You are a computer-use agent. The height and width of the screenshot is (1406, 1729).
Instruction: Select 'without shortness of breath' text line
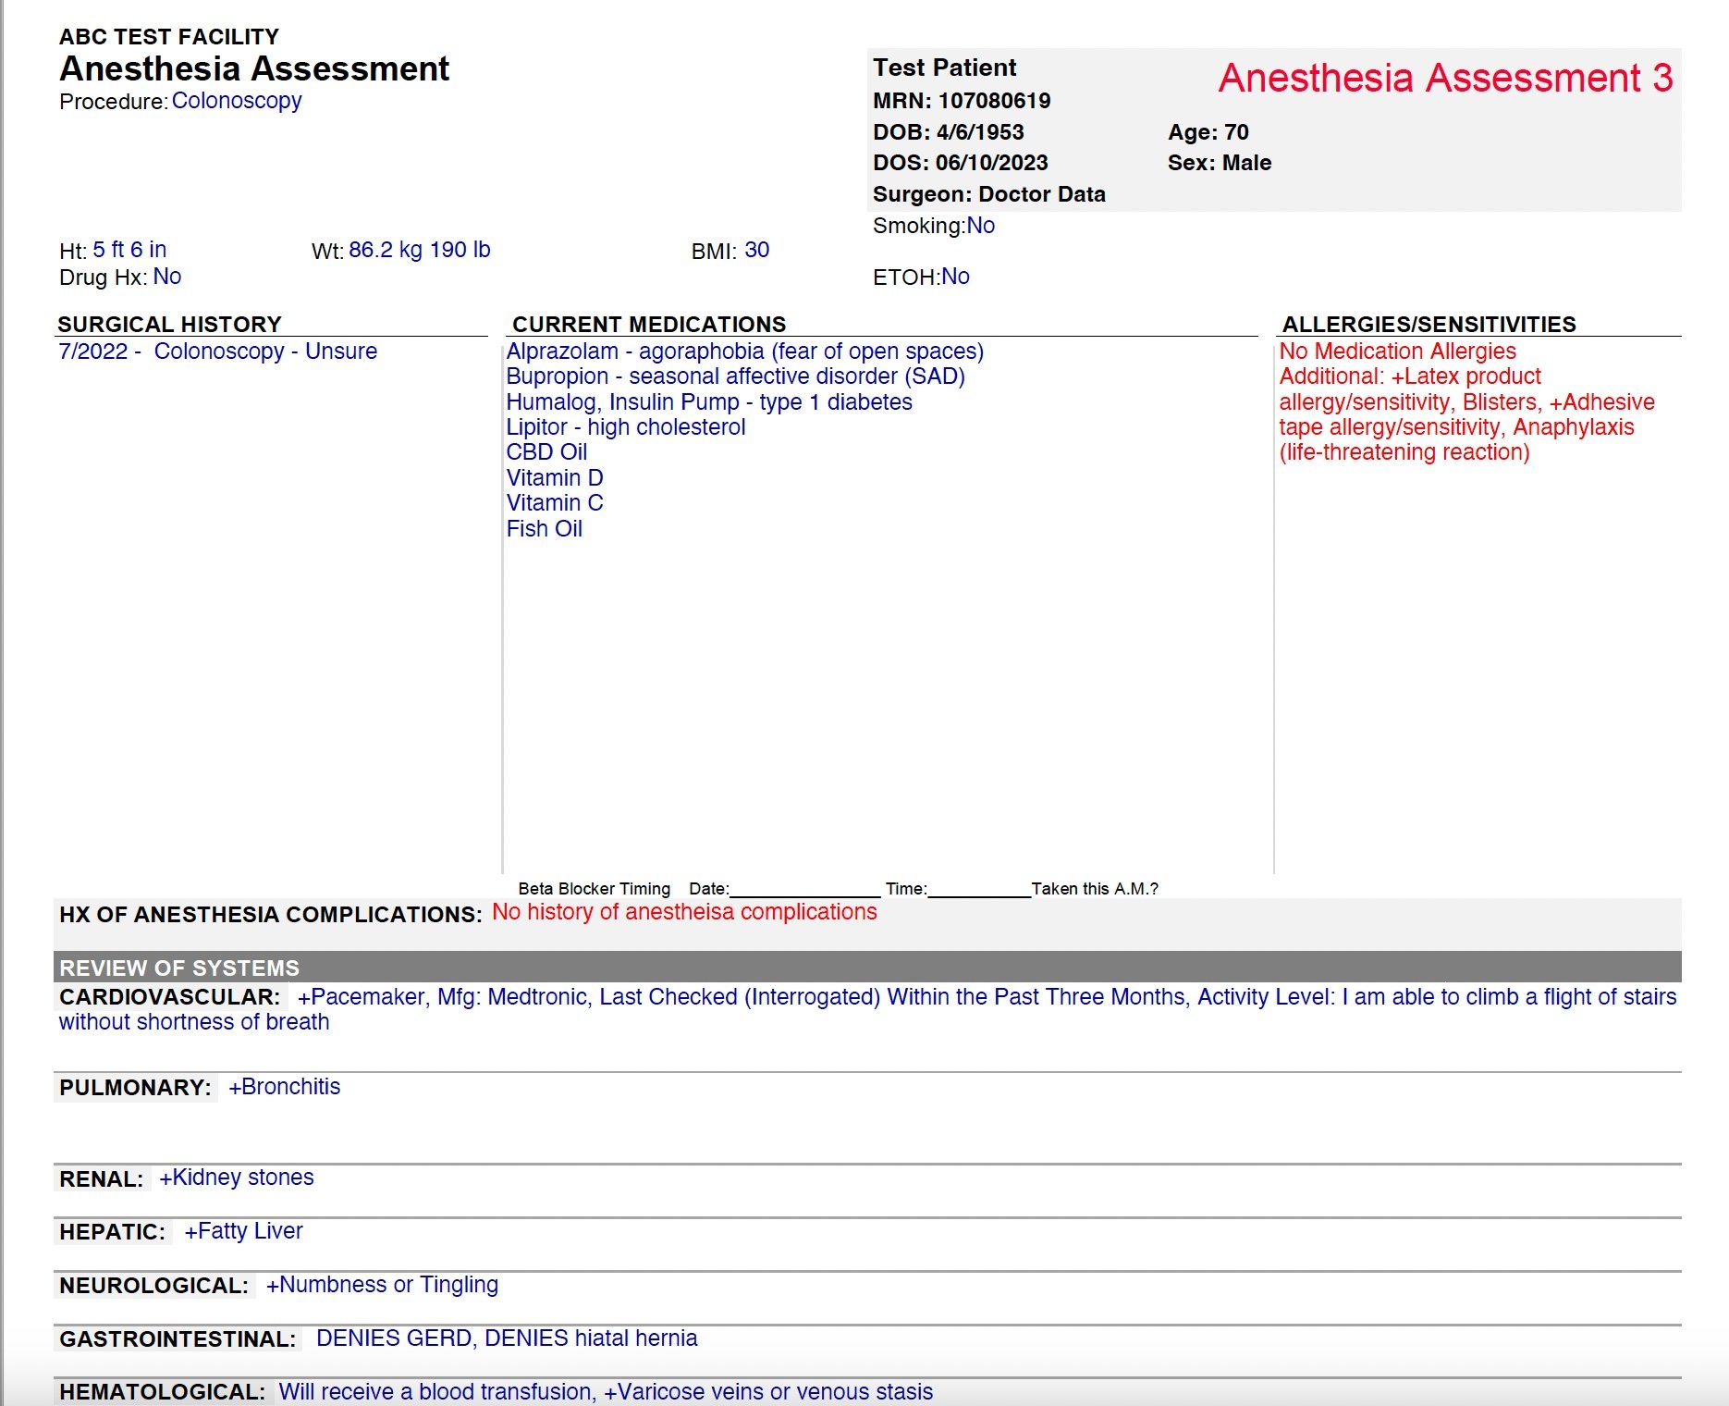[194, 1022]
